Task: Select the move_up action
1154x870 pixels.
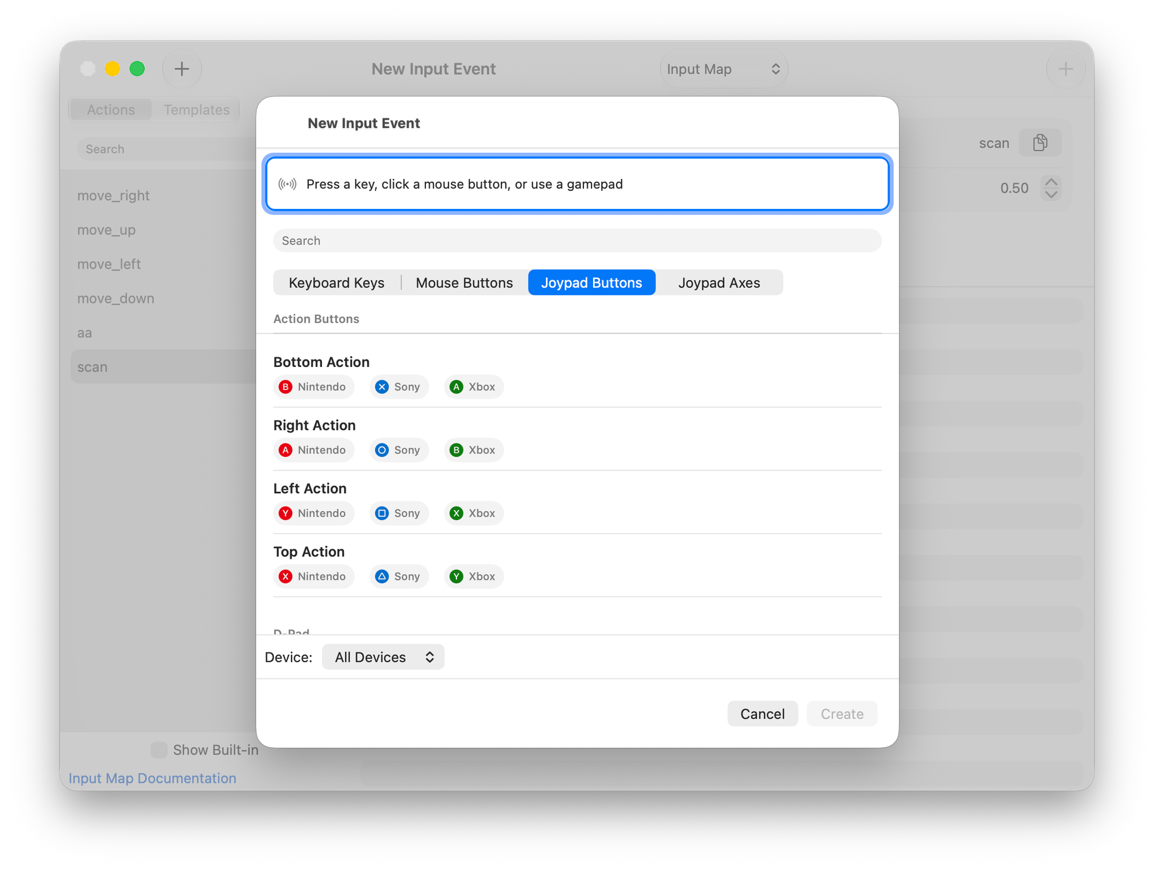Action: [163, 230]
